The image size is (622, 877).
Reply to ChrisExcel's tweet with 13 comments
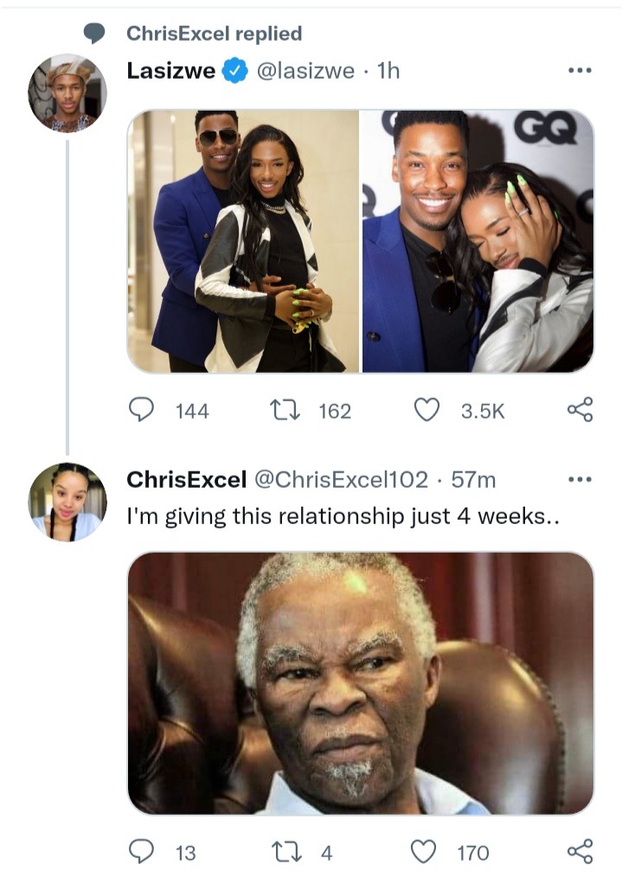141,852
